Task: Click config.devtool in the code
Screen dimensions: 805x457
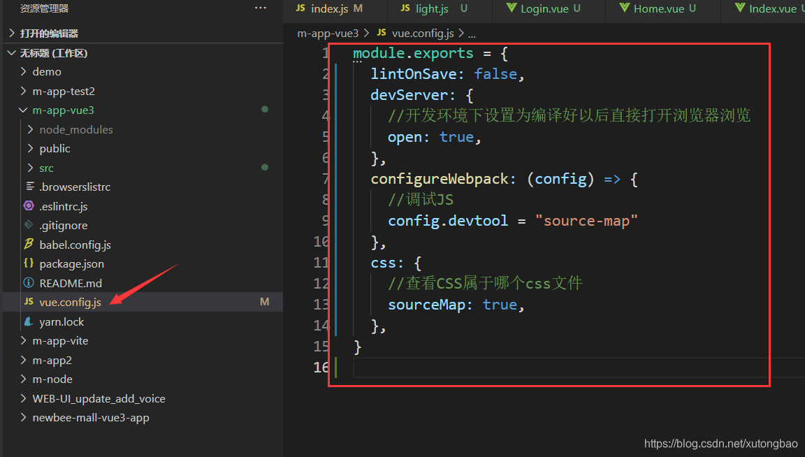Action: coord(448,221)
